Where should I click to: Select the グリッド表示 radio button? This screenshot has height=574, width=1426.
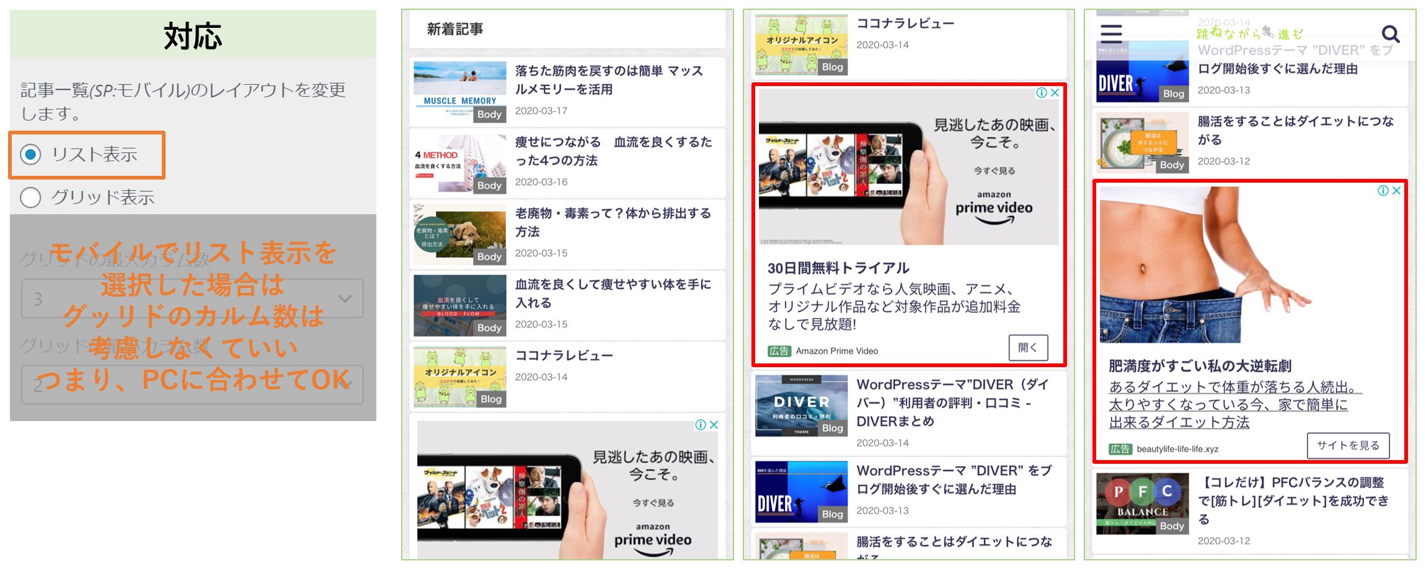30,198
